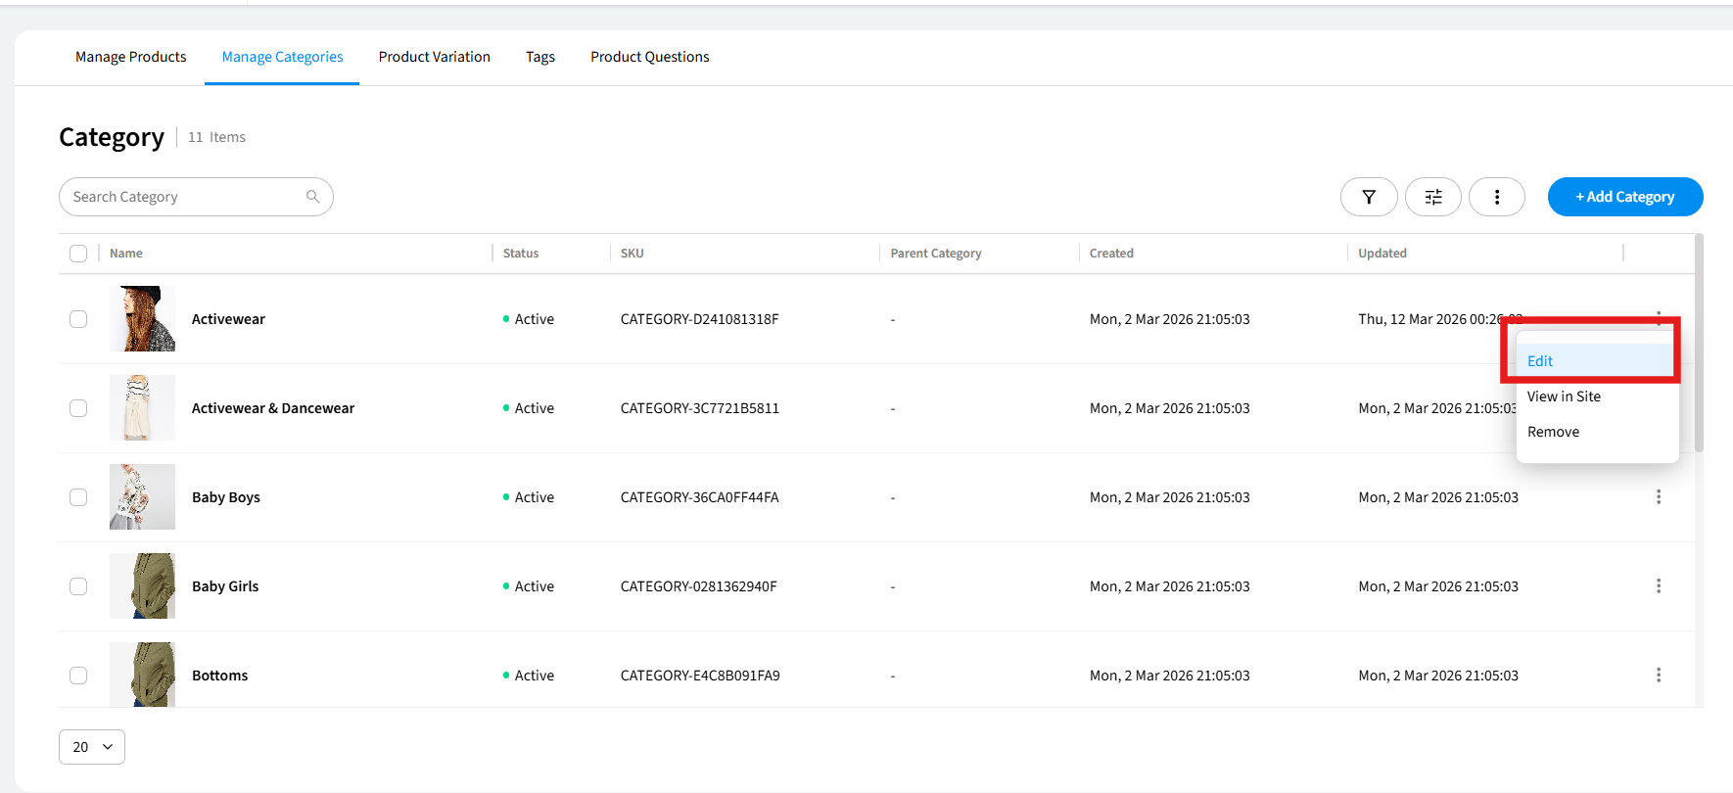Tick the select-all checkbox in header
The height and width of the screenshot is (793, 1733).
[x=78, y=254]
